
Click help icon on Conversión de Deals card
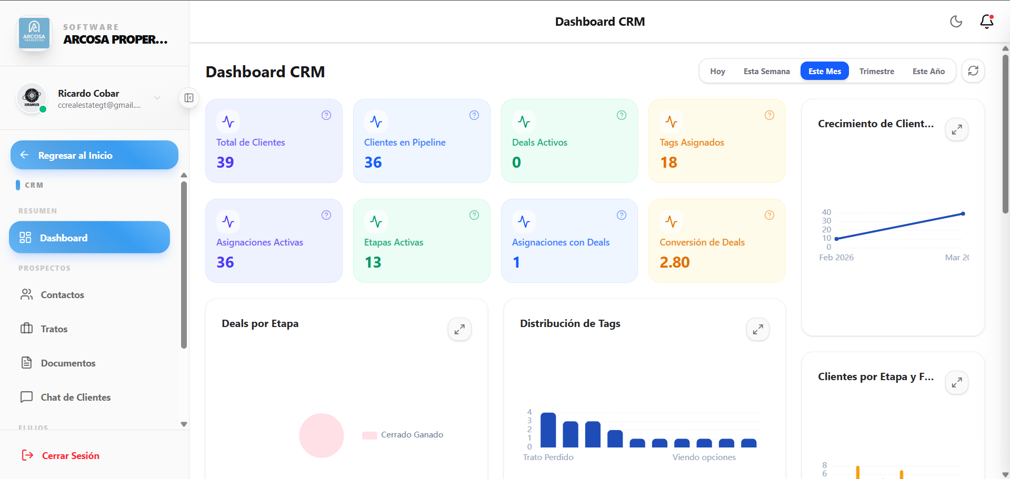coord(769,215)
